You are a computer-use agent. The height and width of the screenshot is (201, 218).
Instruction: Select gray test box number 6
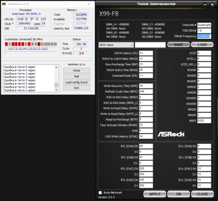point(26,44)
